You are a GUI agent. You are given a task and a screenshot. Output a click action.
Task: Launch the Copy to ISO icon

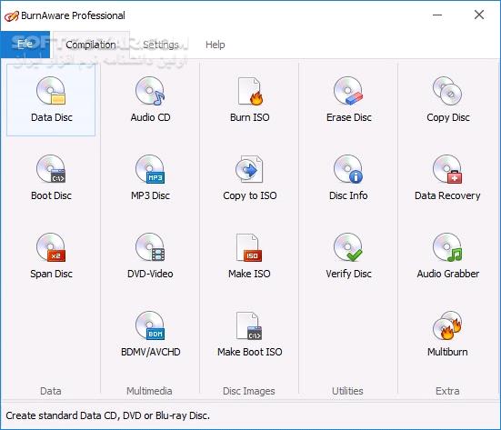coord(249,169)
